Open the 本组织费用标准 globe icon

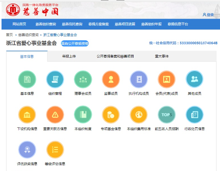pos(139,115)
